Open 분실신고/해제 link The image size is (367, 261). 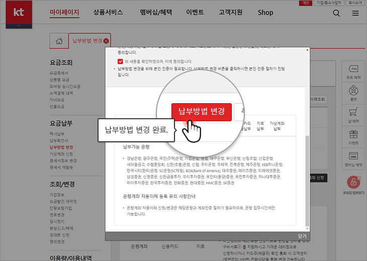(x=61, y=228)
